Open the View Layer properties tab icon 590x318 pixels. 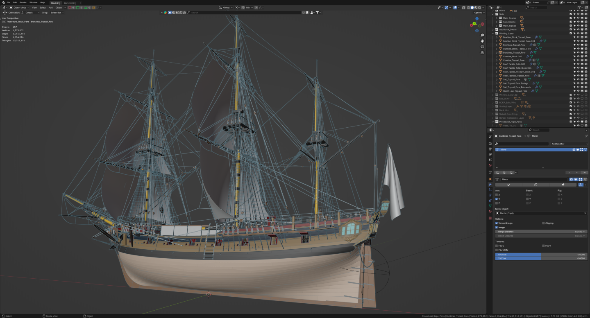tap(490, 154)
